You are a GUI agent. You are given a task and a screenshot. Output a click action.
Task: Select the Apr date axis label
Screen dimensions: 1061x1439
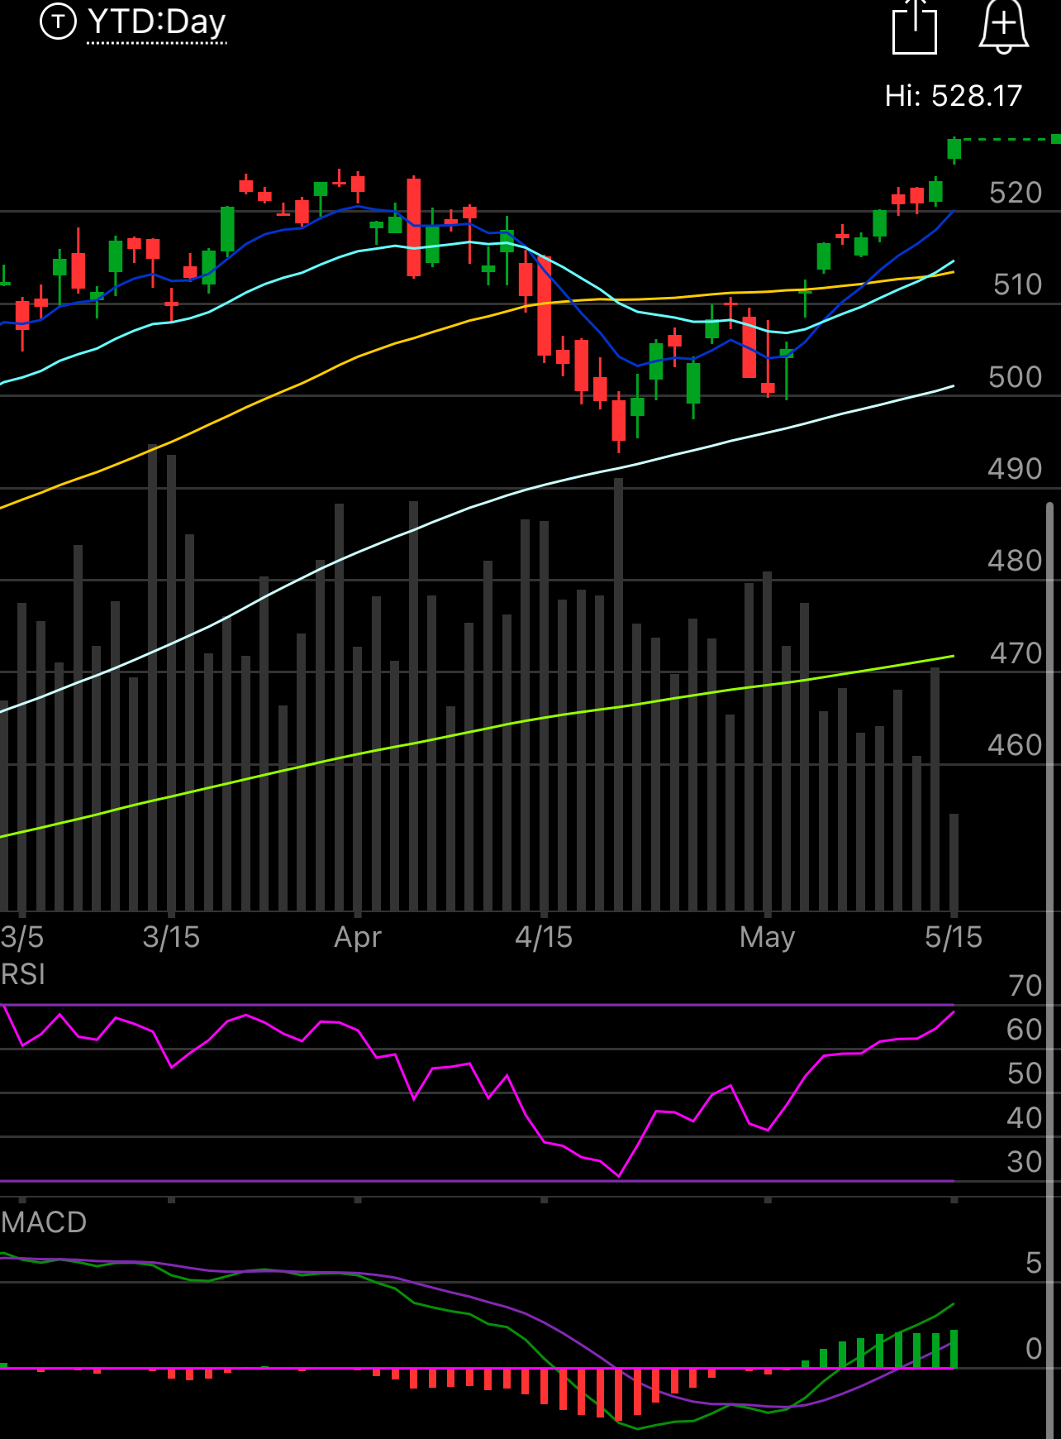pos(358,938)
